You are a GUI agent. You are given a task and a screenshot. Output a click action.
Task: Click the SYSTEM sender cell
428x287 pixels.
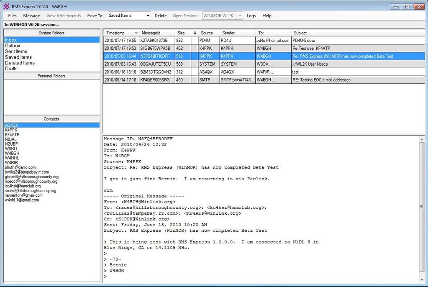coord(238,64)
